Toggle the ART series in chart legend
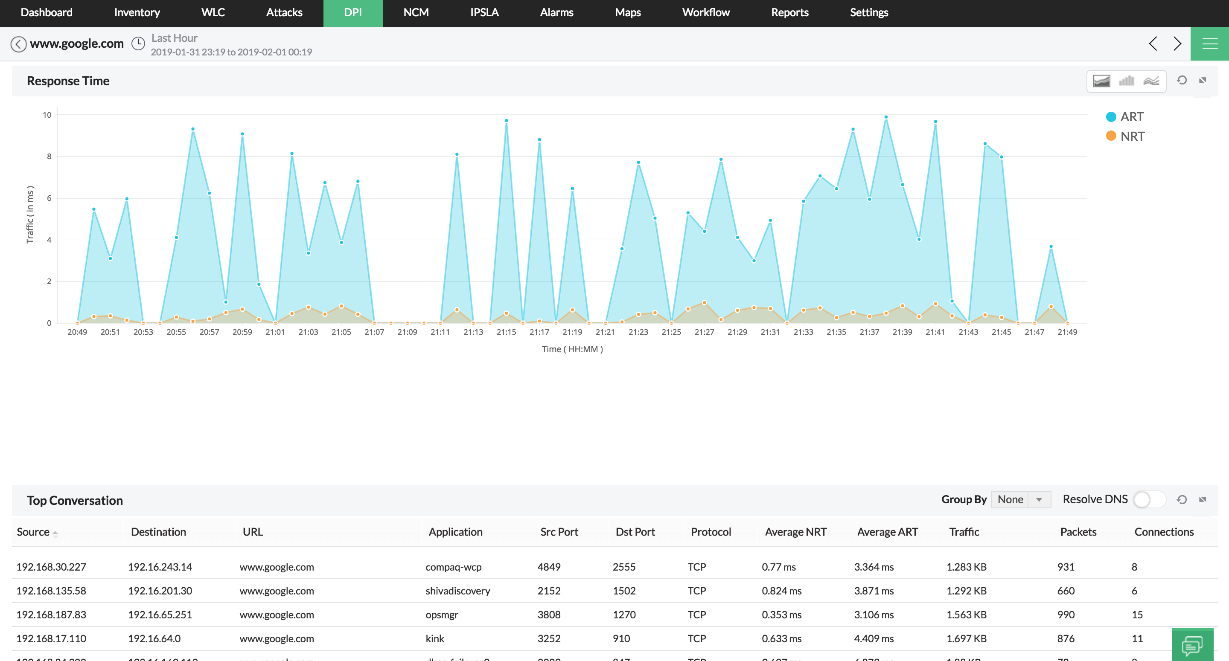 point(1124,117)
